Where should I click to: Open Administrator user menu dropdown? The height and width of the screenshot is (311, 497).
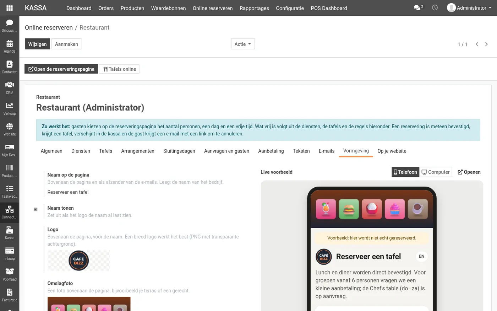point(469,8)
